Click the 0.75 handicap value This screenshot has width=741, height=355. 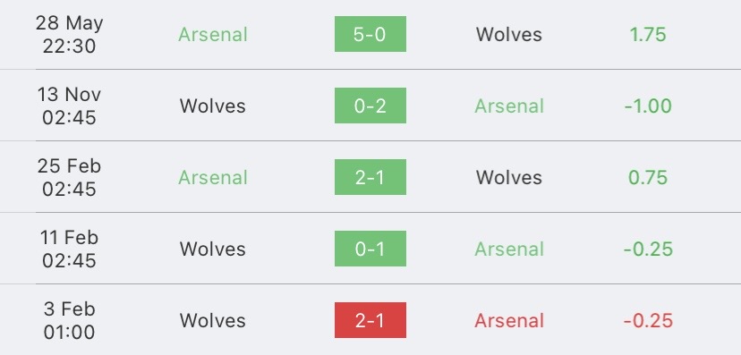click(648, 177)
